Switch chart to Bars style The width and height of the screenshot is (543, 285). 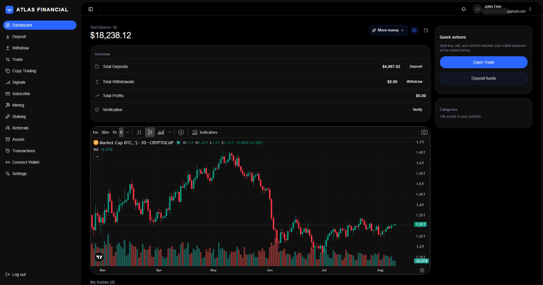(x=139, y=132)
